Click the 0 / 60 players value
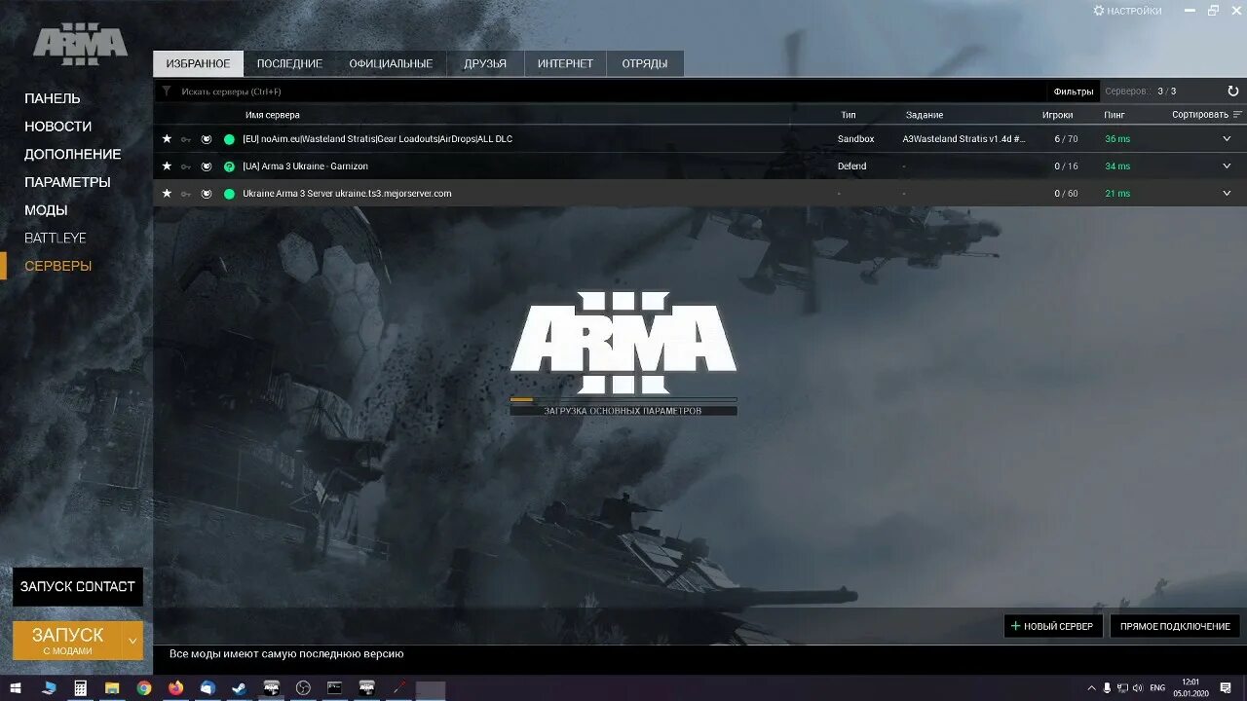This screenshot has width=1247, height=701. coord(1066,194)
